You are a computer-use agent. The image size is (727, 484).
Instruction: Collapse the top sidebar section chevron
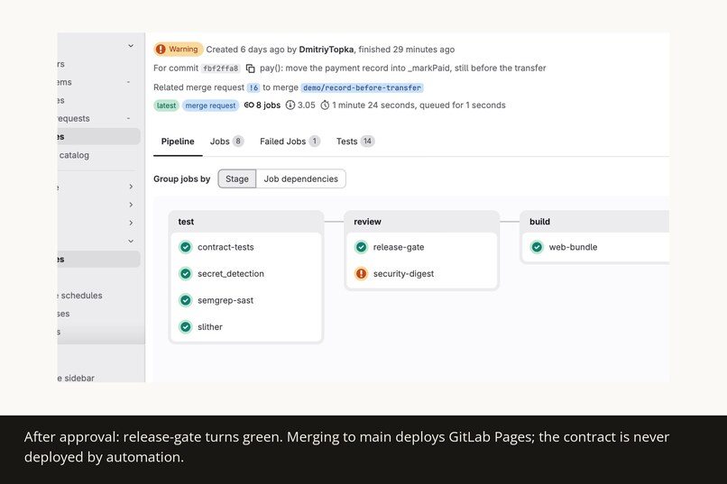coord(131,46)
